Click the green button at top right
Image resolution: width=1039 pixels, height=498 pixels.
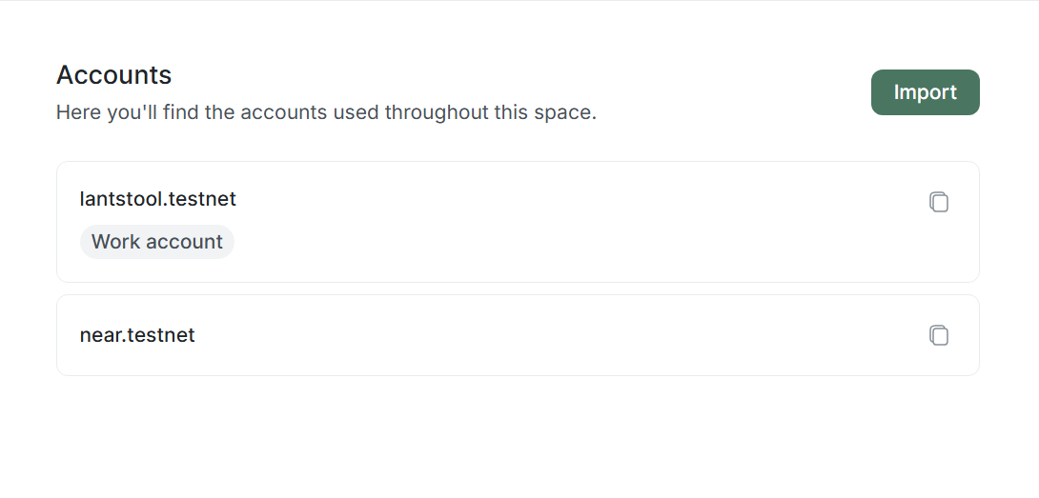[925, 92]
